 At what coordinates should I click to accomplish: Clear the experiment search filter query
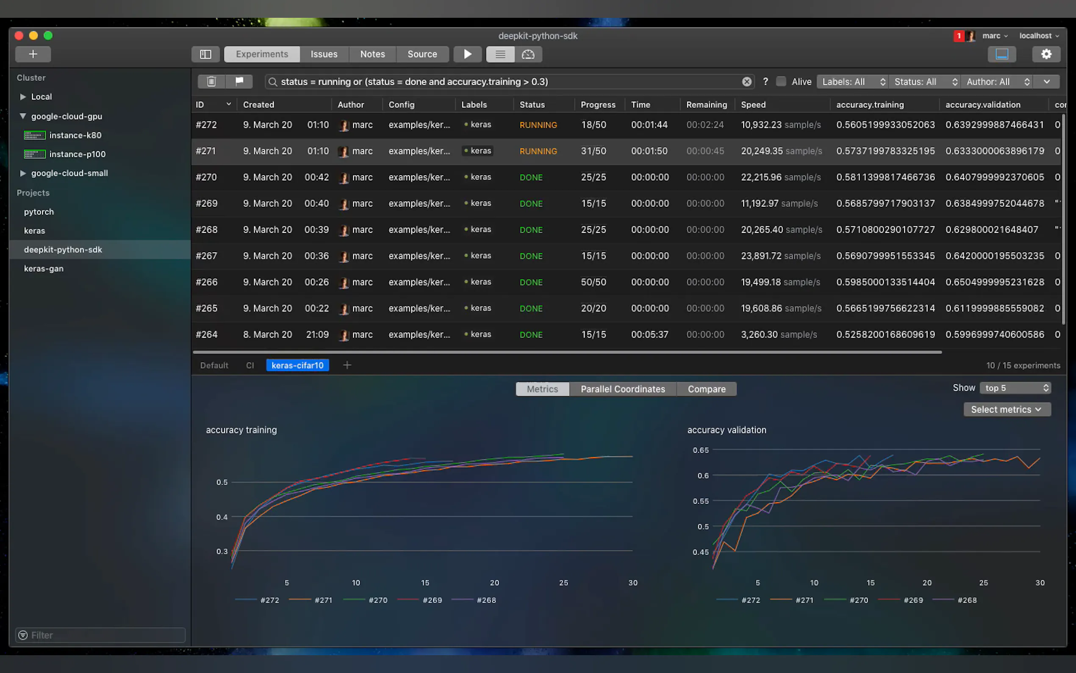pyautogui.click(x=746, y=82)
